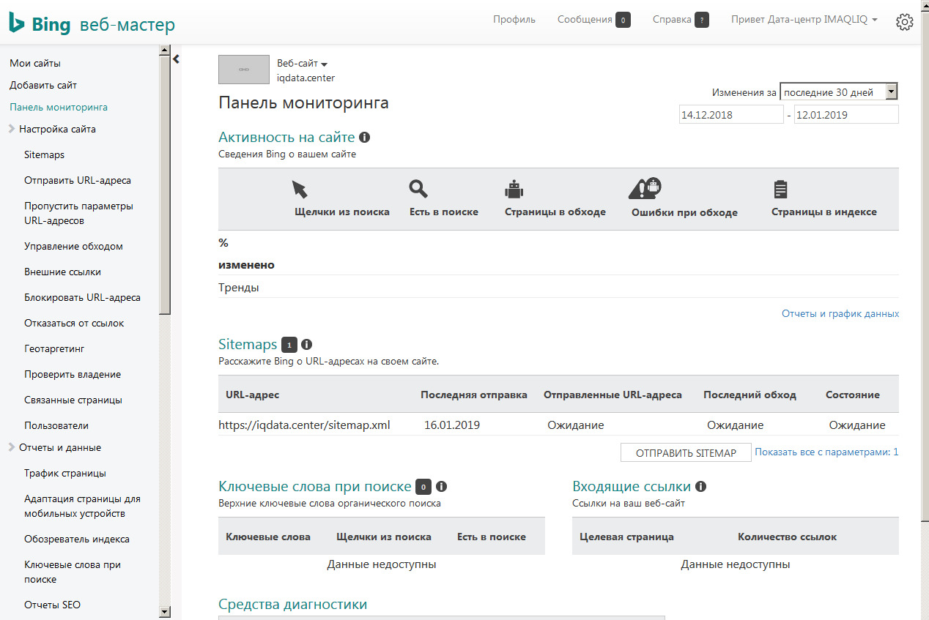Click sidebar scrollbar up arrow
The width and height of the screenshot is (929, 620).
tap(164, 50)
